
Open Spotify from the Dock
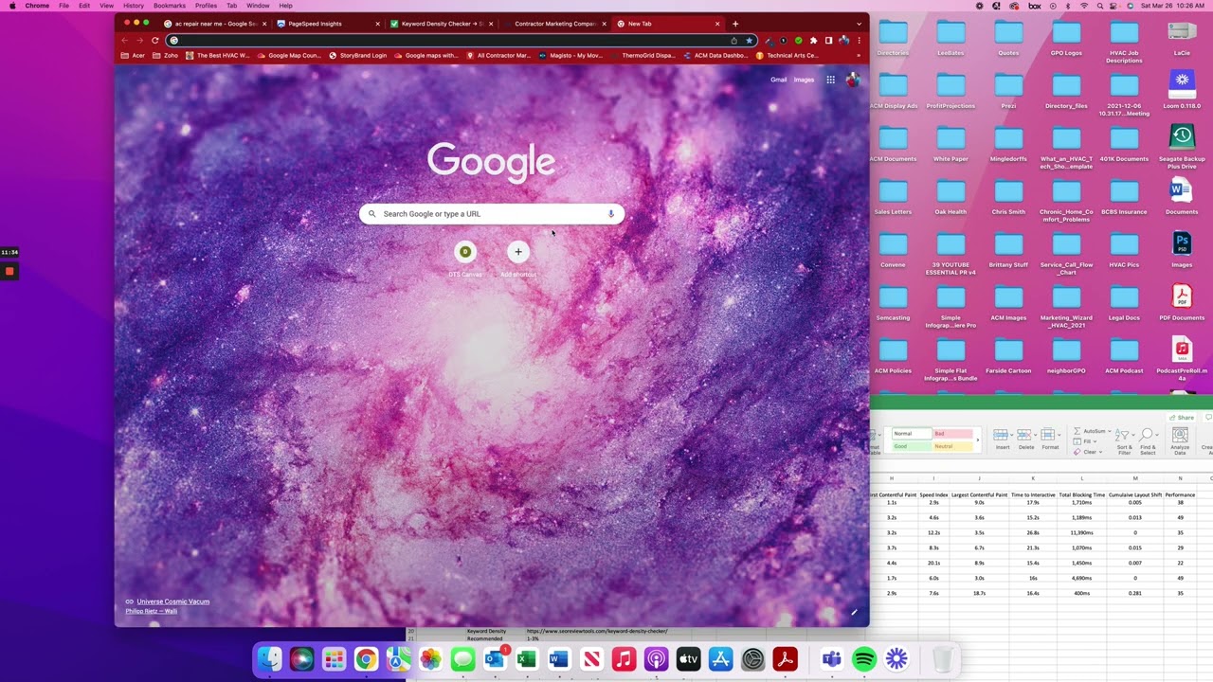tap(864, 659)
